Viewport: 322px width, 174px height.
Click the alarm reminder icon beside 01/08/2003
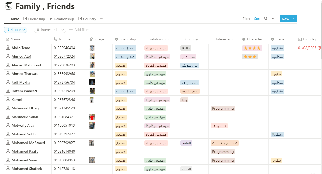pyautogui.click(x=319, y=48)
